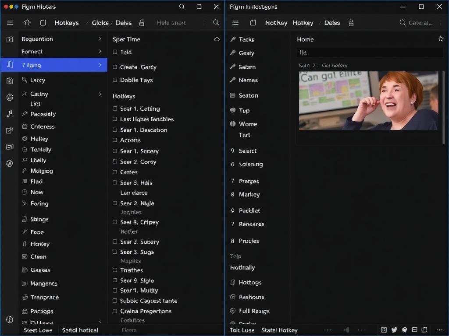
Task: Open the smiling woman image thumbnail
Action: click(368, 101)
